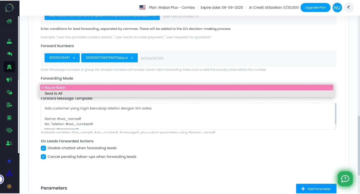Open the green chat support widget
360x194 pixels.
click(345, 179)
